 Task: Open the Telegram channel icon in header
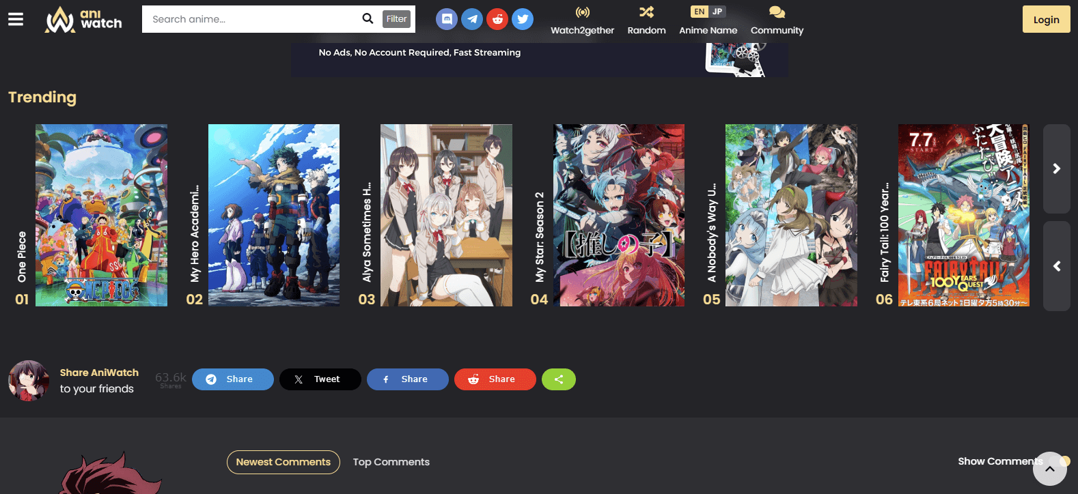pos(472,19)
